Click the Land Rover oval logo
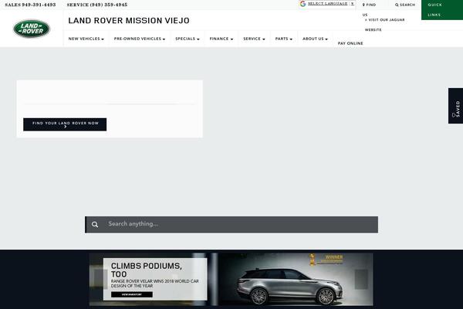This screenshot has width=463, height=309. [32, 29]
